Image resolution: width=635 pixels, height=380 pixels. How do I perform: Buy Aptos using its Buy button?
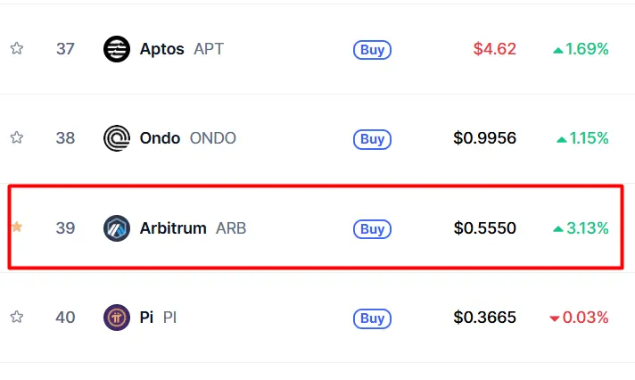[x=372, y=50]
